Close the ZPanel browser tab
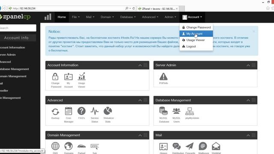The image size is (274, 154). click(177, 9)
